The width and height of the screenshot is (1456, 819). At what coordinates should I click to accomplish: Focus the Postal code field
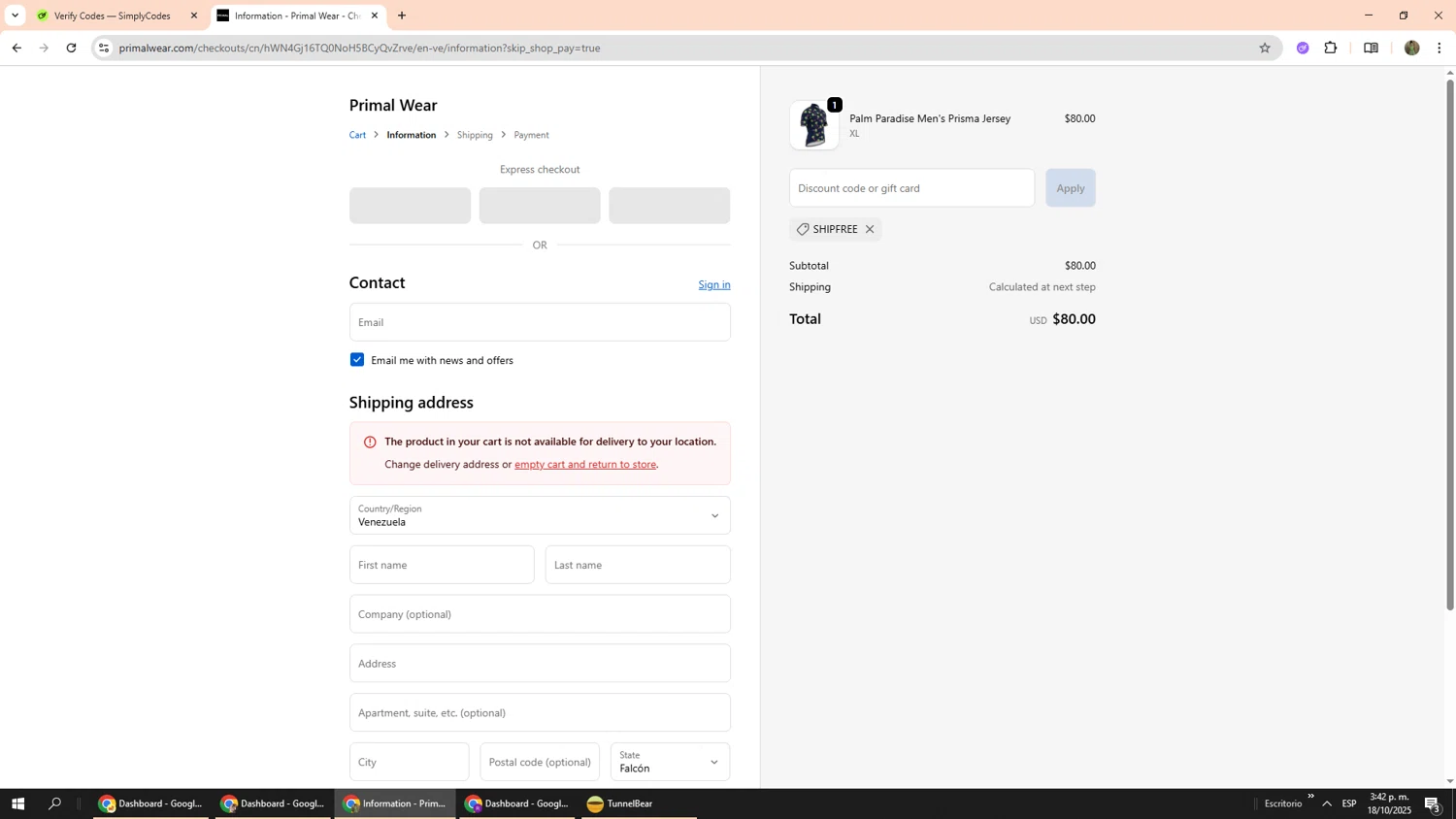coord(540,762)
